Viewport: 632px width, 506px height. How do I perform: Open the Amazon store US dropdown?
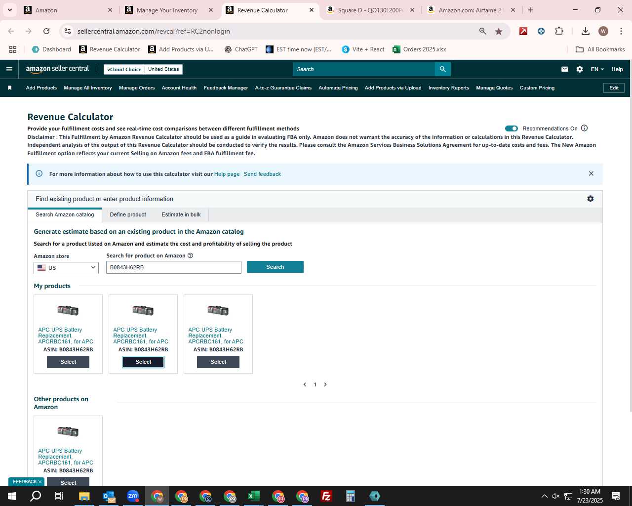tap(66, 267)
